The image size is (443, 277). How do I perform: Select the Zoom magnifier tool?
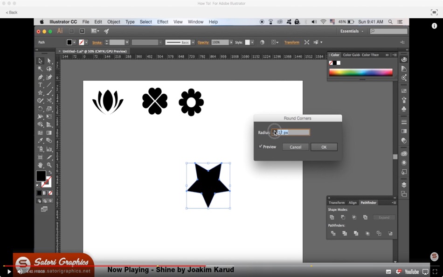pyautogui.click(x=49, y=165)
